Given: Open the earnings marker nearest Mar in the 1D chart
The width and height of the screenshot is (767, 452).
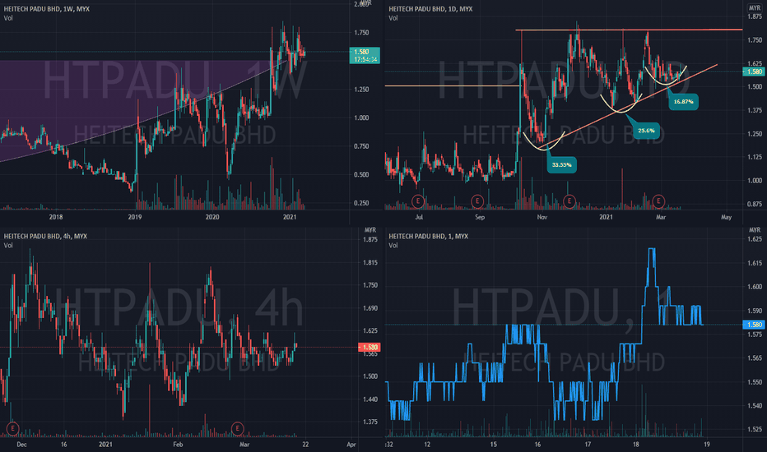Looking at the screenshot, I should click(x=658, y=201).
